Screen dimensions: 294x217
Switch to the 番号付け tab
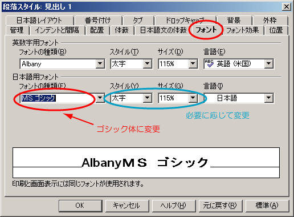[x=98, y=21]
